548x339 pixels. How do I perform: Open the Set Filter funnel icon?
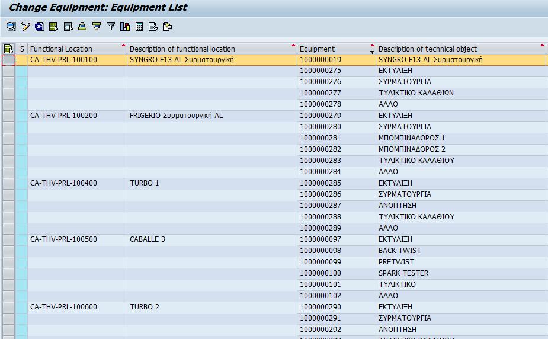(111, 26)
